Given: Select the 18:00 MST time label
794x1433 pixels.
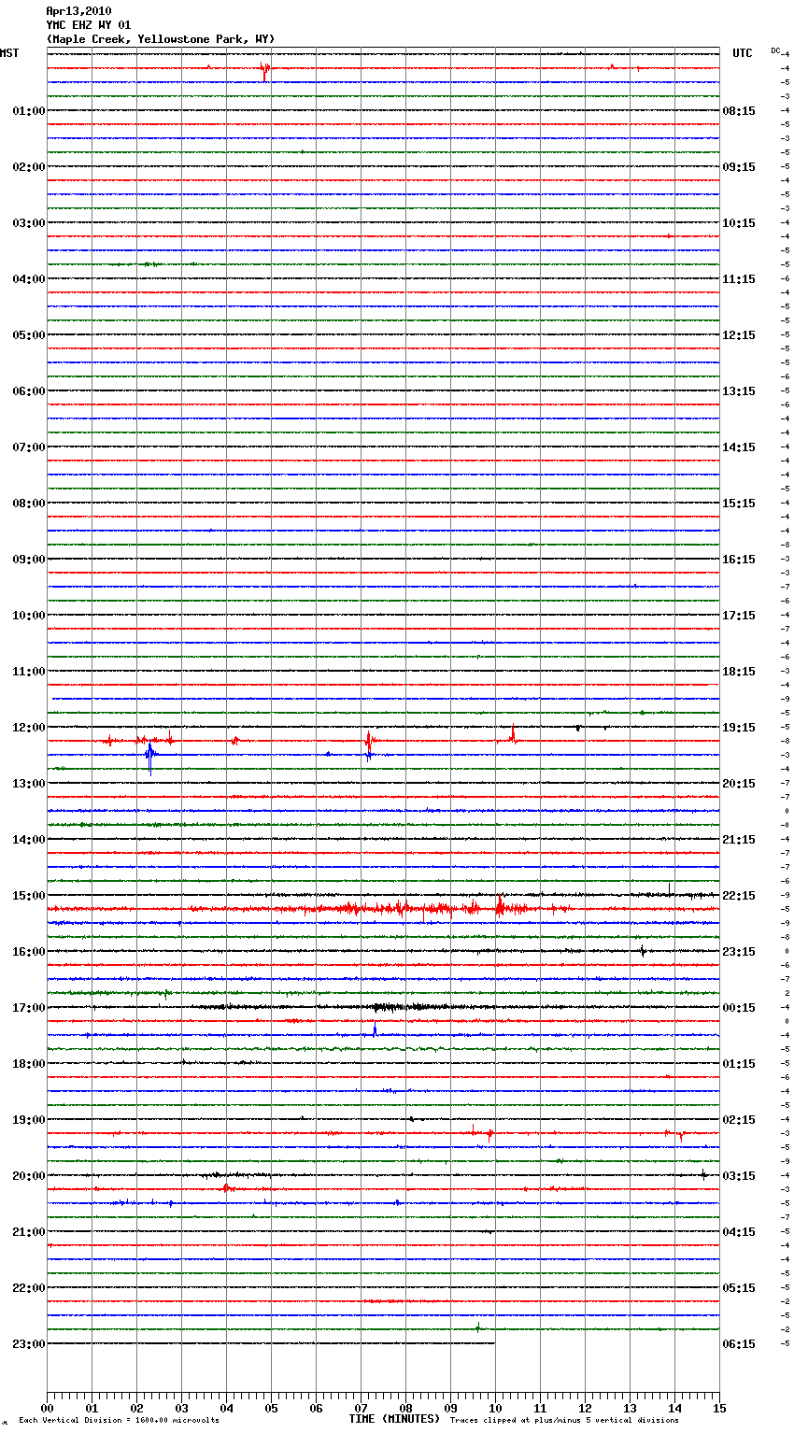Looking at the screenshot, I should (29, 1064).
